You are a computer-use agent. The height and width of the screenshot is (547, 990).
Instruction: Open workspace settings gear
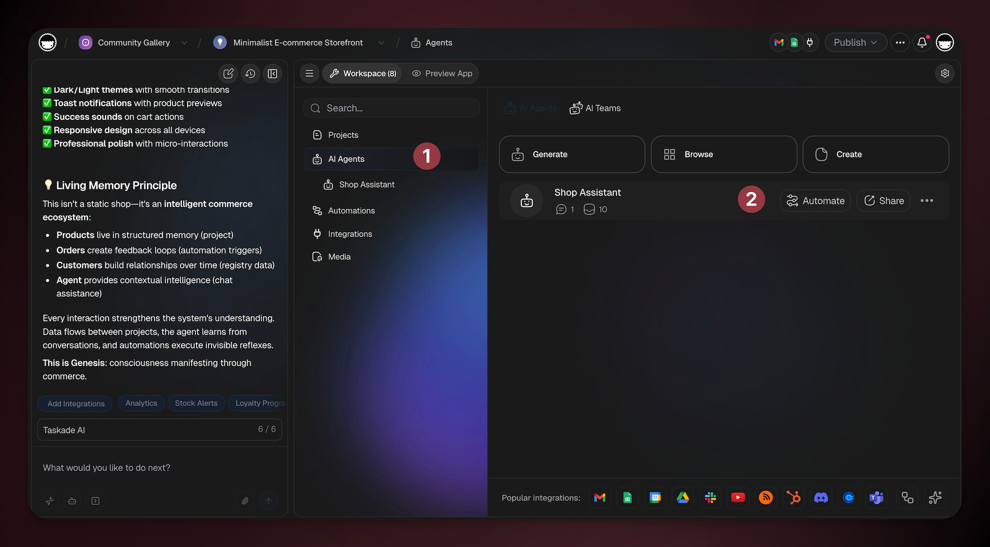(945, 74)
